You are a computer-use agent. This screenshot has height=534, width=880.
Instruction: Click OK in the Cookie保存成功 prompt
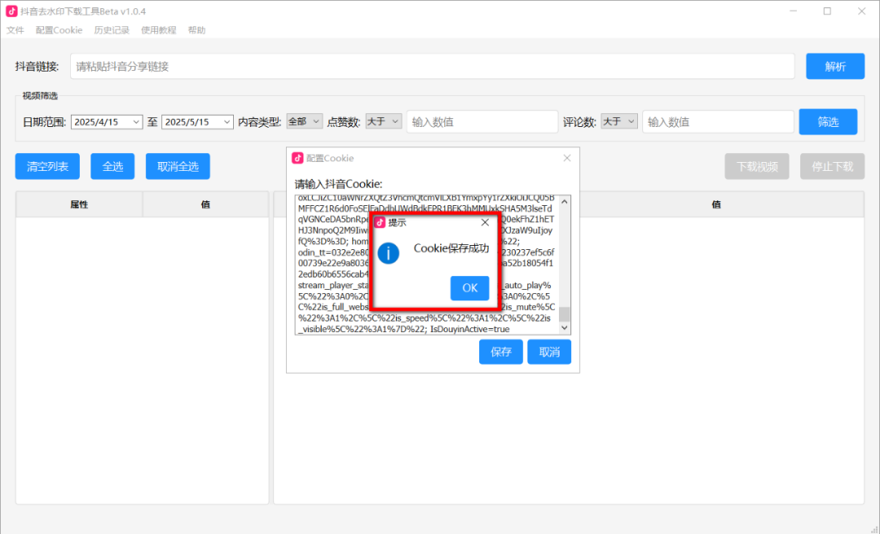point(469,287)
